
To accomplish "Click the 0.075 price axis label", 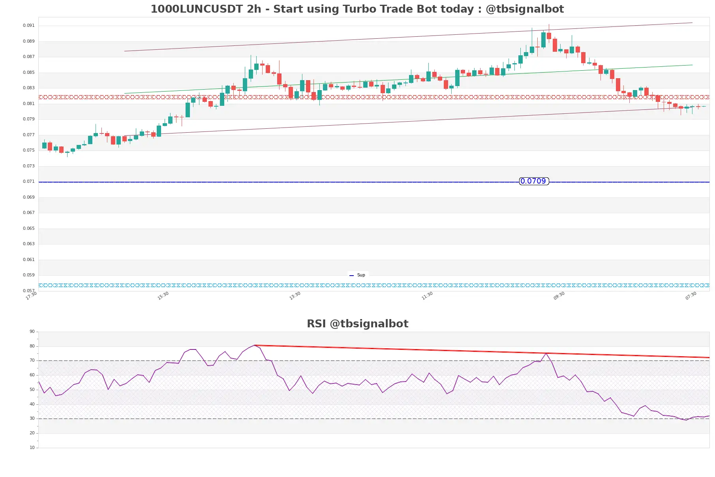I will click(x=28, y=150).
